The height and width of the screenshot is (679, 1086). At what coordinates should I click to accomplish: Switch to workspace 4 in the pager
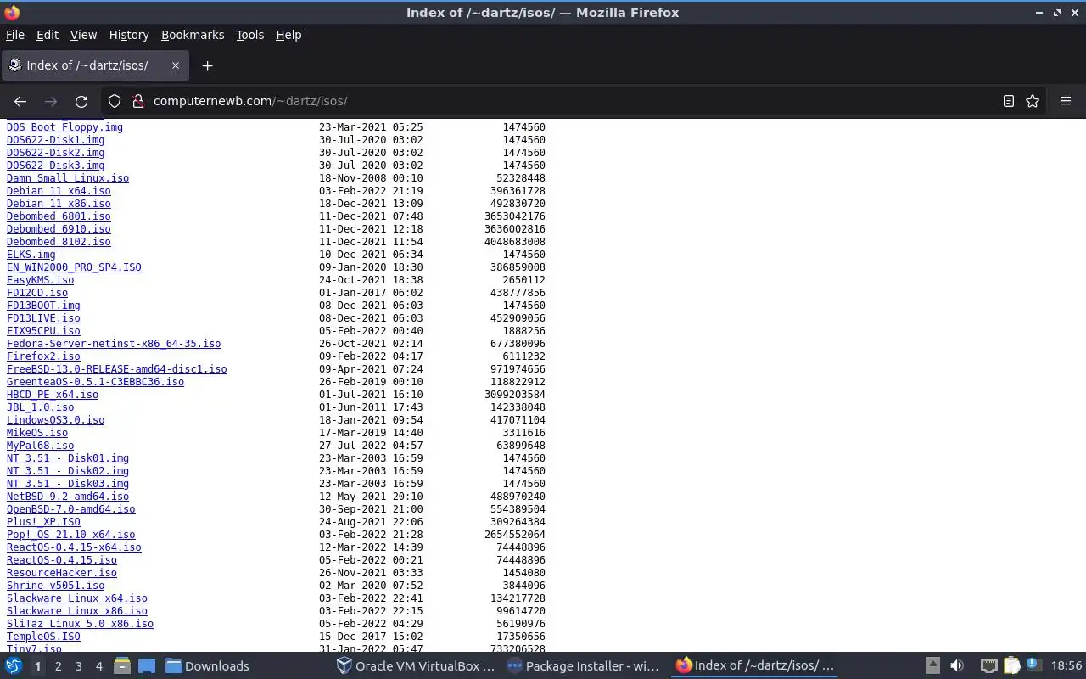click(98, 666)
